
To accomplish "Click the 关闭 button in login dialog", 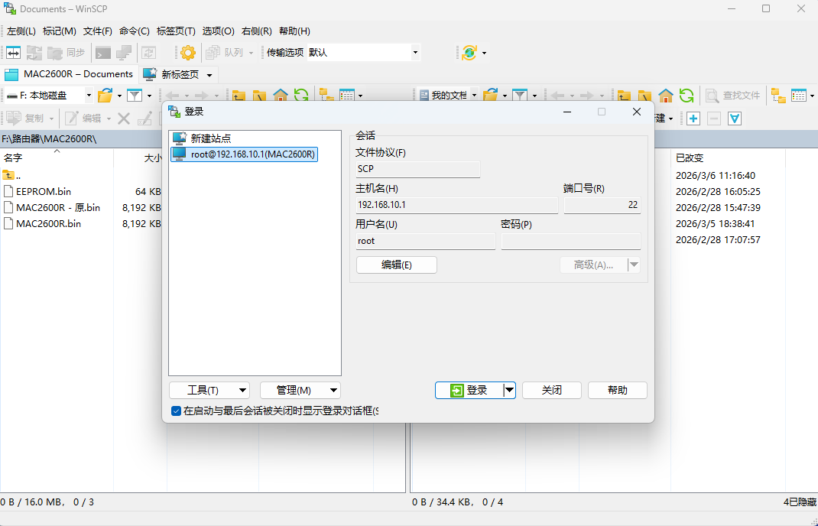I will coord(551,390).
